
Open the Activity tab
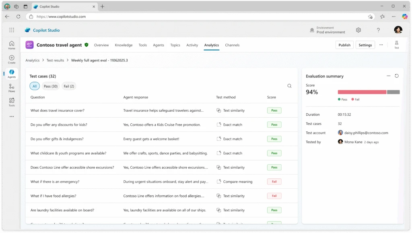pos(192,45)
